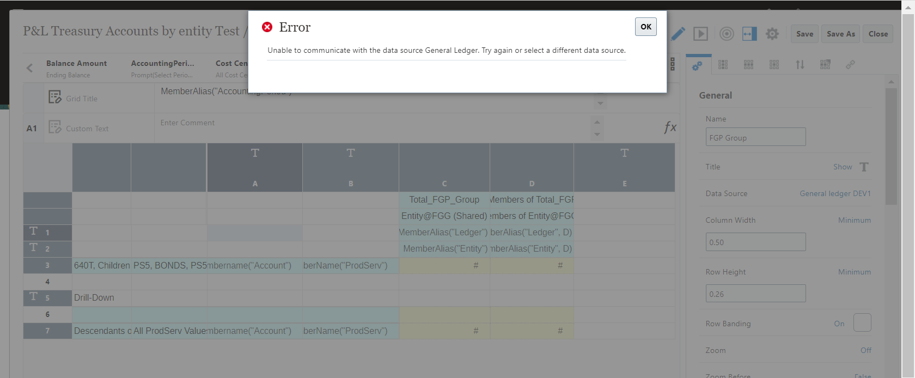Expand Row Height Minimum dropdown

[854, 272]
